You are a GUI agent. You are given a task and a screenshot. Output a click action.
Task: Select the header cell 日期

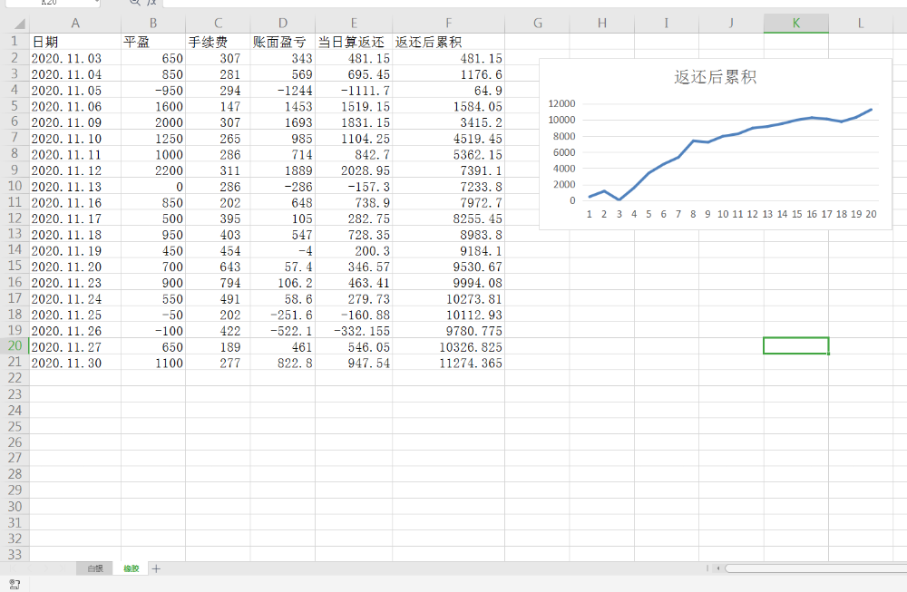pyautogui.click(x=75, y=42)
